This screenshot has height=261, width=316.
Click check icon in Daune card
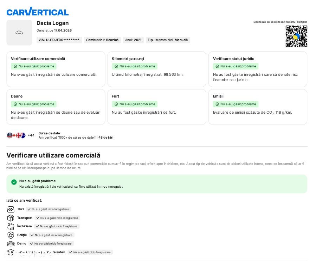point(15,104)
